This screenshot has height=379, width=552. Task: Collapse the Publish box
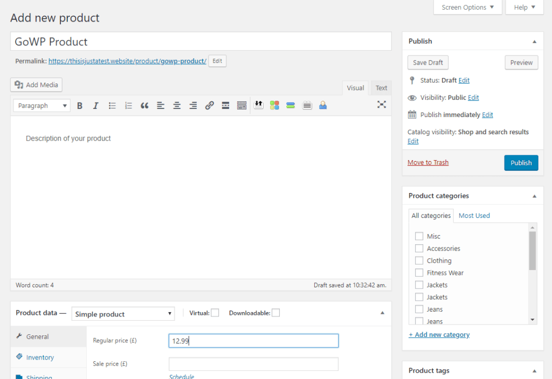point(534,42)
